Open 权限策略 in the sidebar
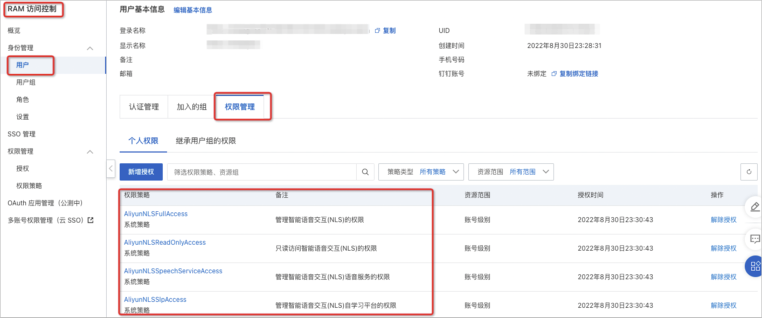Image resolution: width=762 pixels, height=318 pixels. 29,186
